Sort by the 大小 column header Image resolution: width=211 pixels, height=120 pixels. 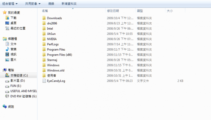tap(170, 11)
